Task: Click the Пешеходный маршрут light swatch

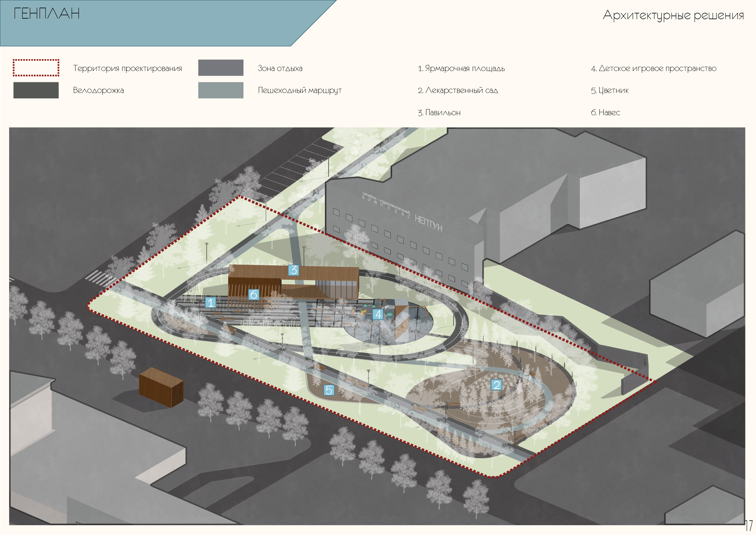Action: (221, 90)
